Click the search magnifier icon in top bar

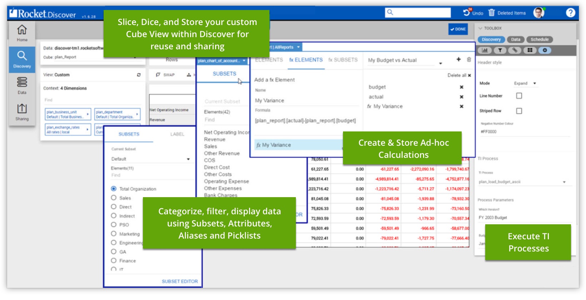pyautogui.click(x=390, y=12)
